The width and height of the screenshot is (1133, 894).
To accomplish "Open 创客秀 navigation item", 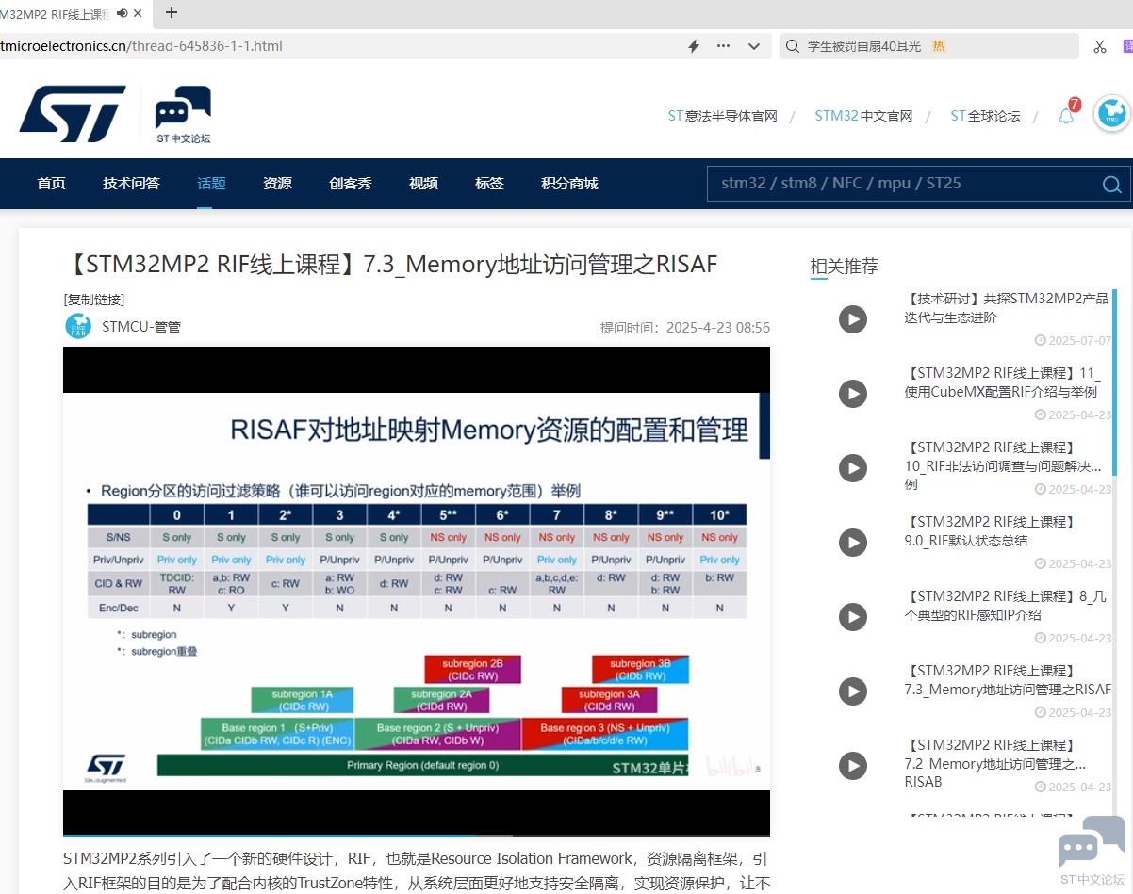I will pos(351,184).
